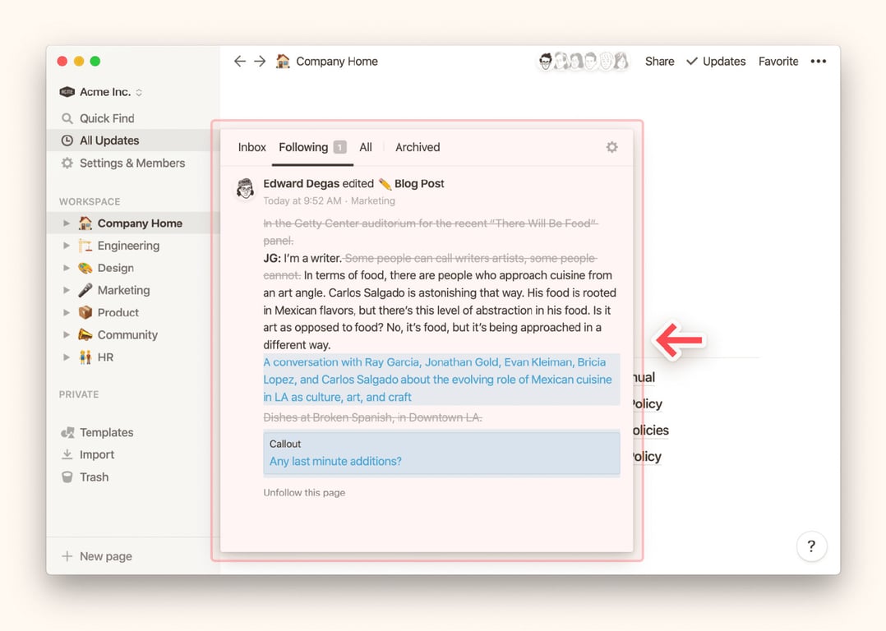
Task: Click the updates settings gear icon
Action: click(611, 147)
